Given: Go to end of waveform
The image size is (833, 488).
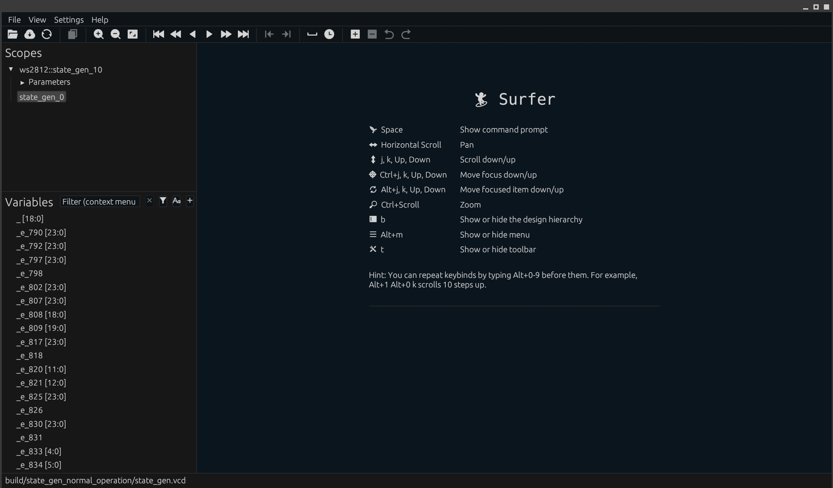Looking at the screenshot, I should (244, 34).
